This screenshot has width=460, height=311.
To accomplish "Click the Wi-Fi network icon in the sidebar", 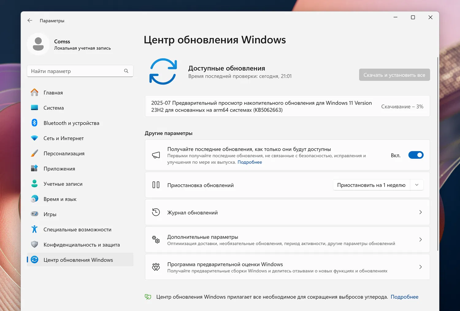I will (x=34, y=138).
